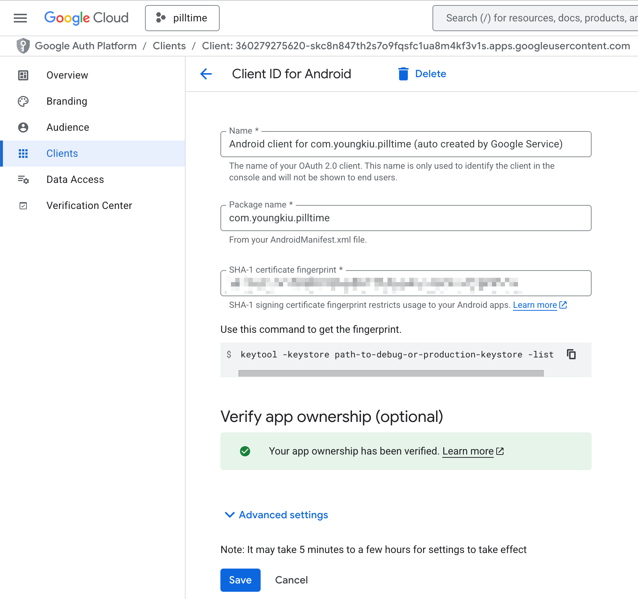638x599 pixels.
Task: Open the main navigation hamburger menu
Action: [x=20, y=18]
